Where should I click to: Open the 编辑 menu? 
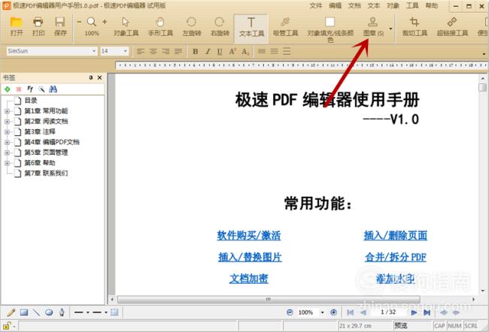[335, 5]
